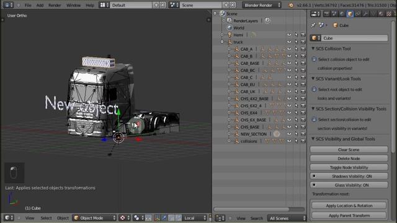Viewport: 397px width, 223px height.
Task: Open the Material sphere tab icon
Action: pyautogui.click(x=381, y=14)
